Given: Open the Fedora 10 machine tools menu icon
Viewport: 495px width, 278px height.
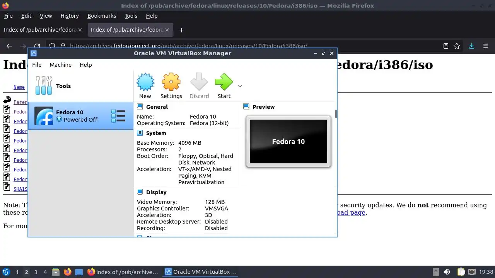Looking at the screenshot, I should (x=118, y=116).
